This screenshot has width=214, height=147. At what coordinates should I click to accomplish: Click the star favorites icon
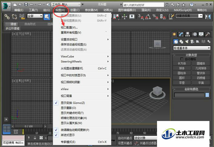(x=184, y=5)
